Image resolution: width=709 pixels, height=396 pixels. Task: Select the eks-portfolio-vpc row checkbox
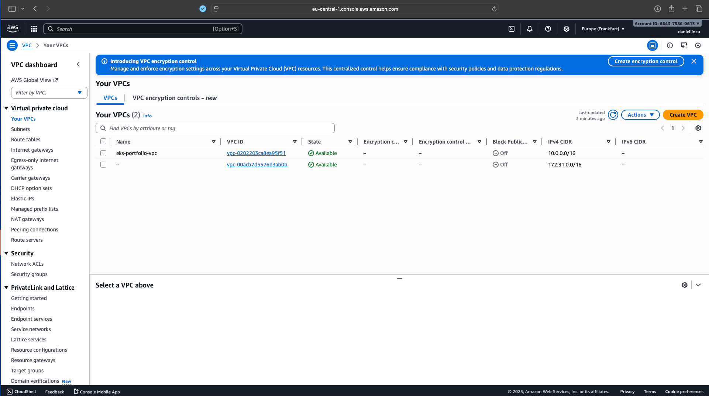click(x=103, y=153)
